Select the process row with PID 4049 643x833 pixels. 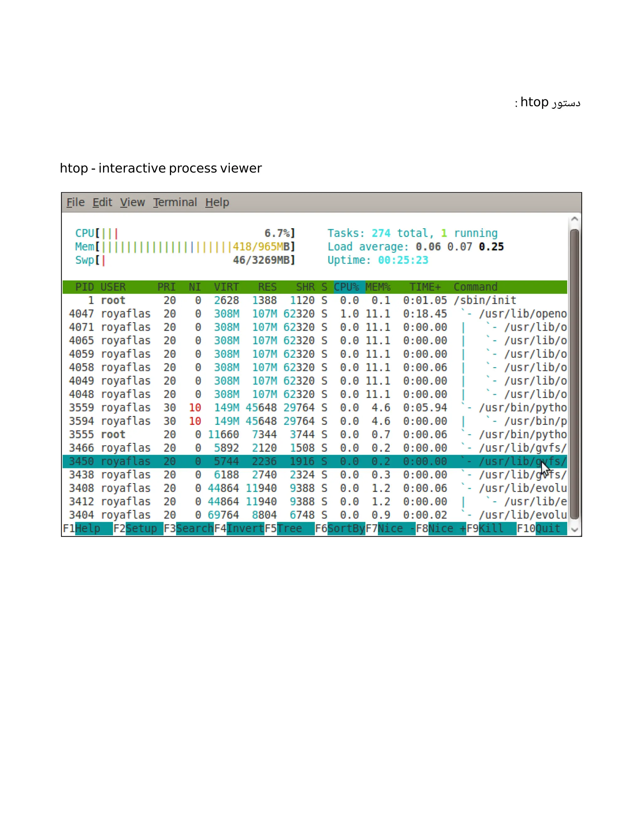tap(315, 381)
